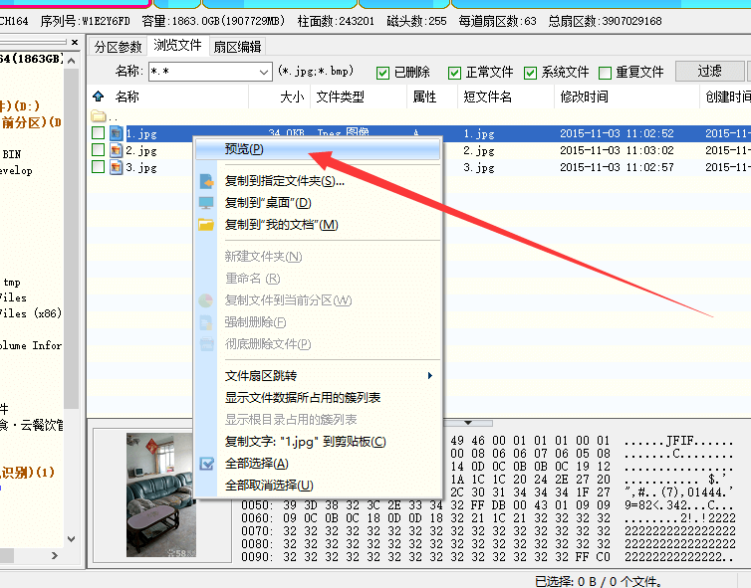The width and height of the screenshot is (751, 588).
Task: Click the 1.jpg file icon
Action: click(x=116, y=133)
